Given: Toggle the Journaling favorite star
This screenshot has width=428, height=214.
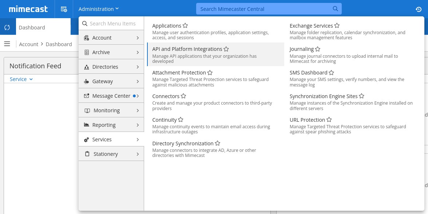Looking at the screenshot, I should coord(318,49).
